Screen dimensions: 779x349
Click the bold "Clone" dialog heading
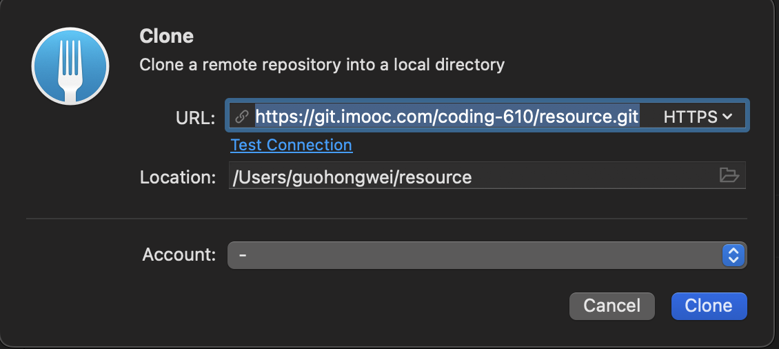tap(166, 37)
